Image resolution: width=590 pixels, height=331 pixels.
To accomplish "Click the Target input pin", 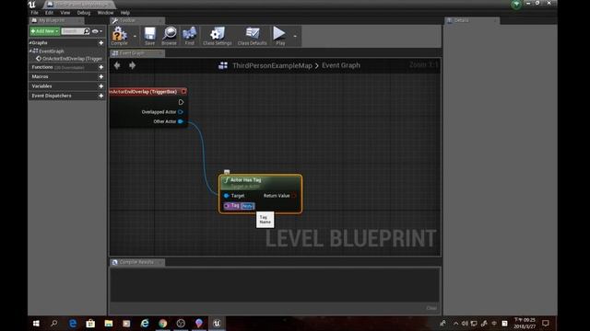I will (x=226, y=196).
